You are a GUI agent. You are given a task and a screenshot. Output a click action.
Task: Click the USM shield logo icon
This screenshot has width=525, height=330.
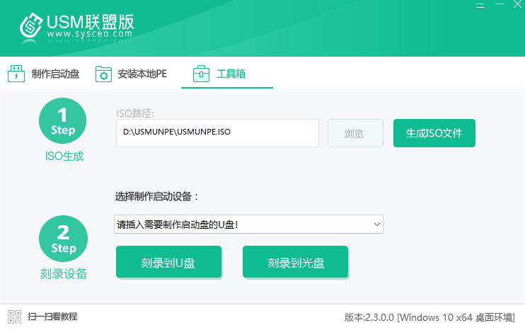tap(30, 26)
